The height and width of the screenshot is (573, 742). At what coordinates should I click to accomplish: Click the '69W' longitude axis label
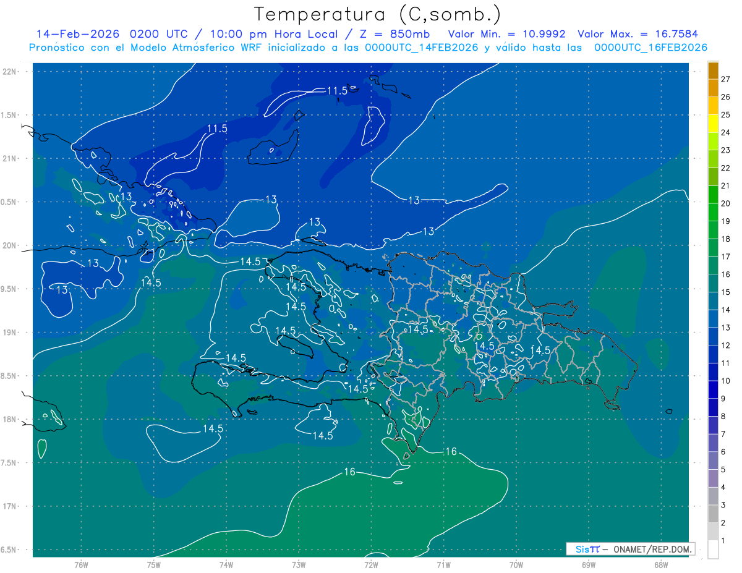pyautogui.click(x=589, y=564)
